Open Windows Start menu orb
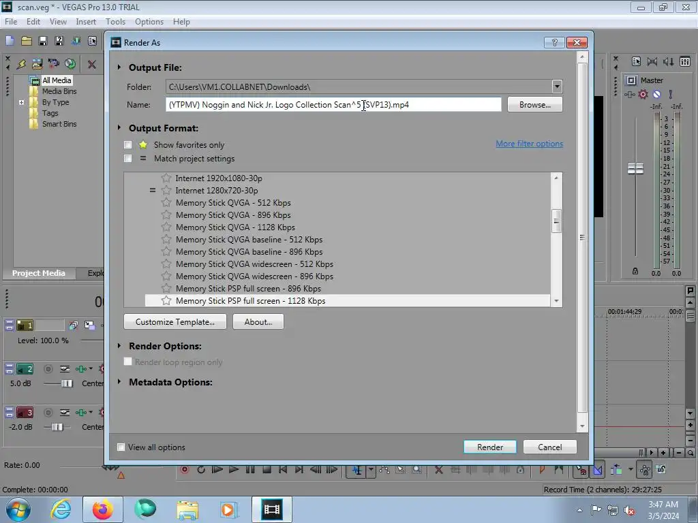698x523 pixels. pos(18,509)
